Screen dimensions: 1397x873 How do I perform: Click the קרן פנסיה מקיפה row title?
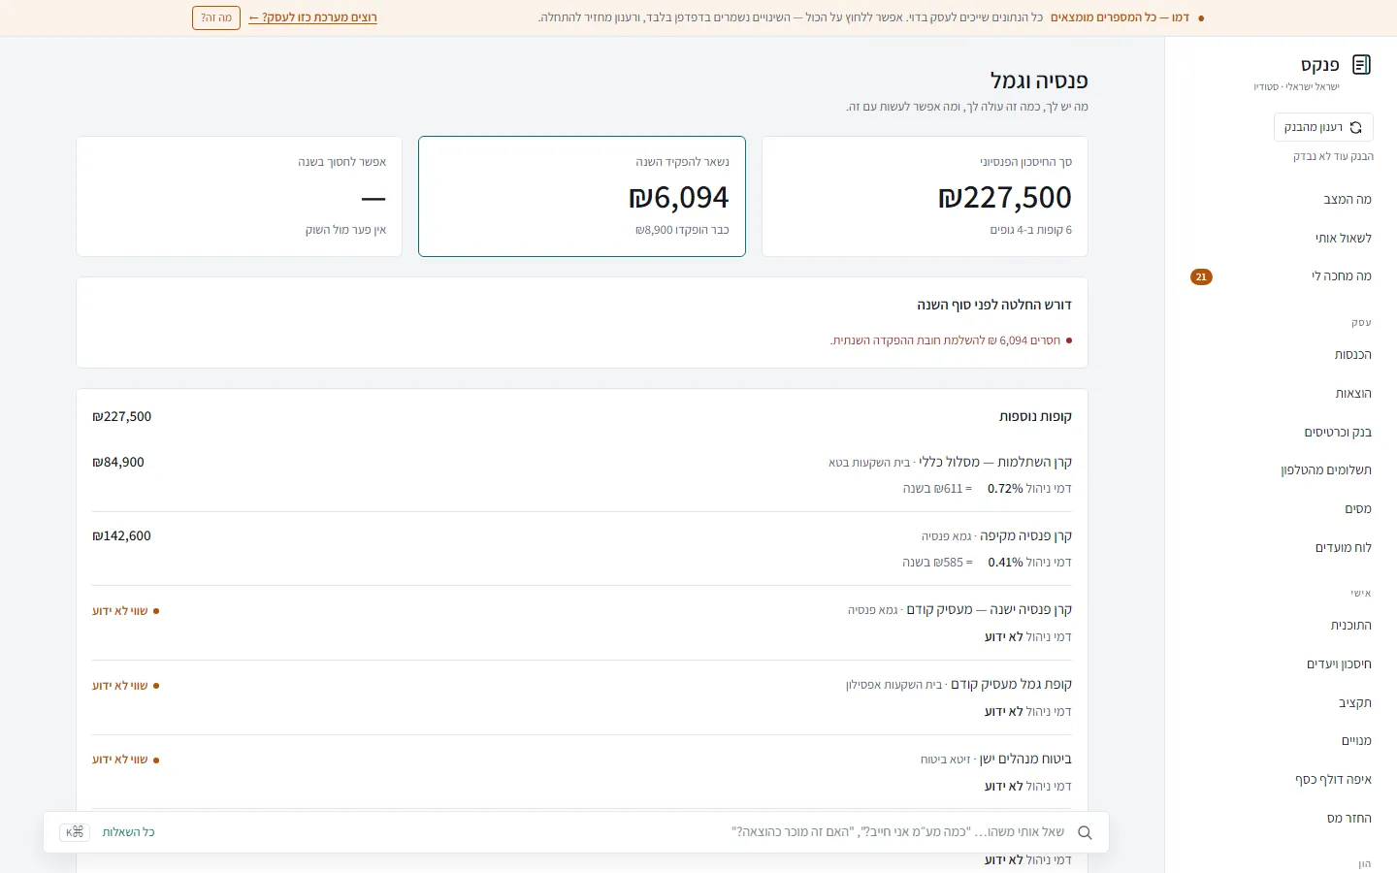tap(1025, 536)
